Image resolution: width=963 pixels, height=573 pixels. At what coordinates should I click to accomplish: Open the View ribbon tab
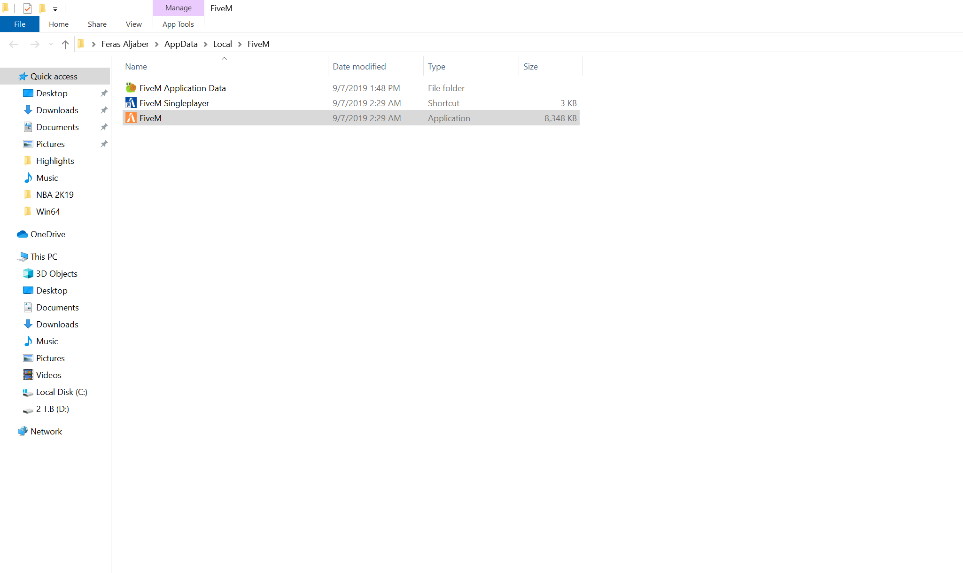click(x=133, y=24)
